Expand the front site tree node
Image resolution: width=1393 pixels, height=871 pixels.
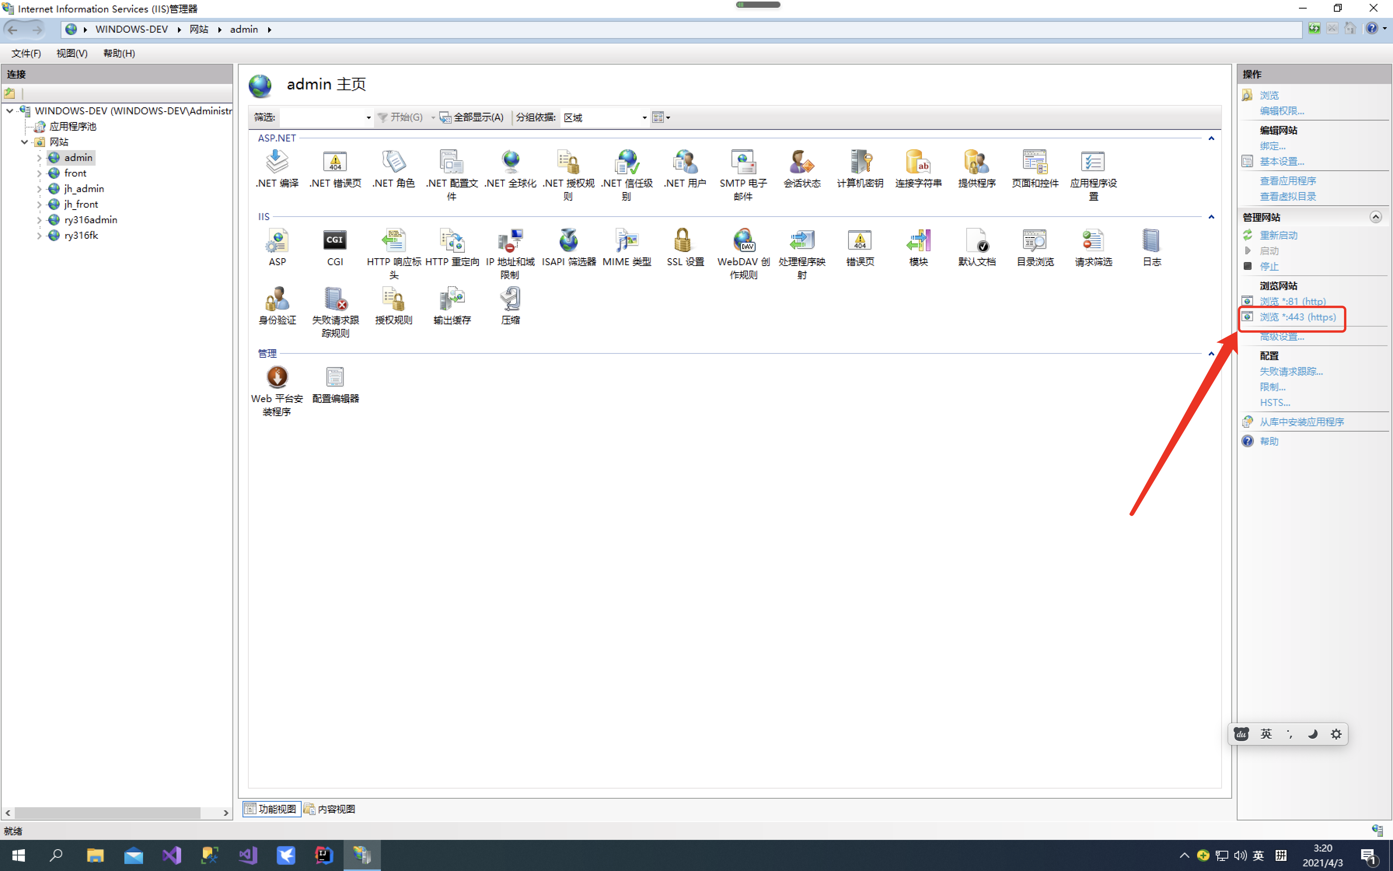(39, 173)
